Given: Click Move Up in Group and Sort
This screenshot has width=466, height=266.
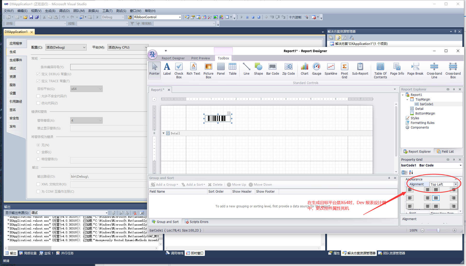Looking at the screenshot, I should (x=237, y=185).
